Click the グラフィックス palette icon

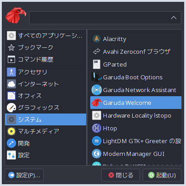tap(11, 108)
